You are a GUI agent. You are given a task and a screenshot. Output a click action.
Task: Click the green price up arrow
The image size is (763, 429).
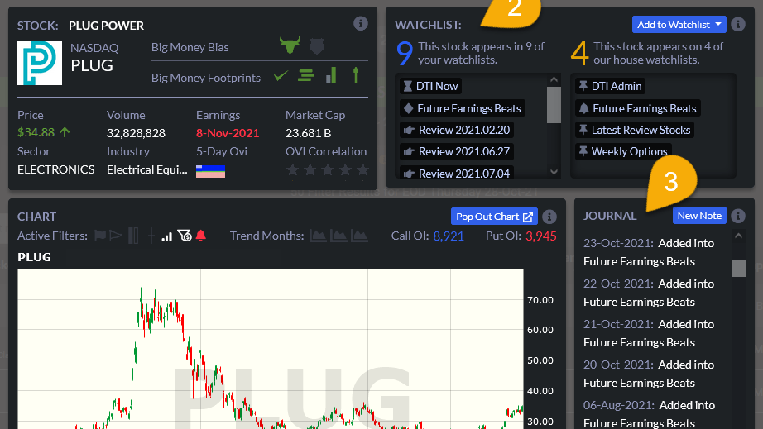click(x=65, y=132)
